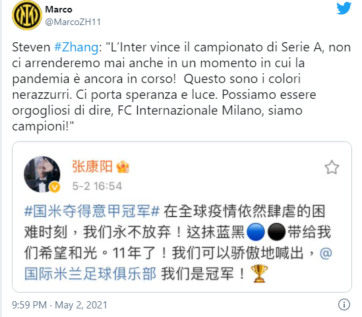
Task: Open the #国米夺得意甲冠军# hashtag
Action: click(92, 211)
